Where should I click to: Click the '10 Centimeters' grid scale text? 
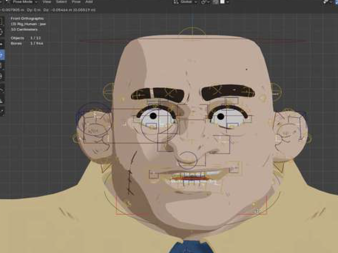(x=24, y=29)
